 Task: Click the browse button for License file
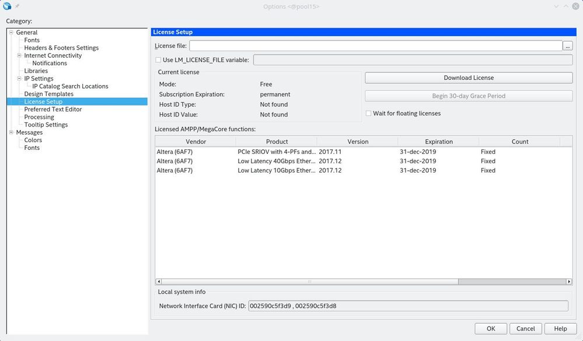567,46
